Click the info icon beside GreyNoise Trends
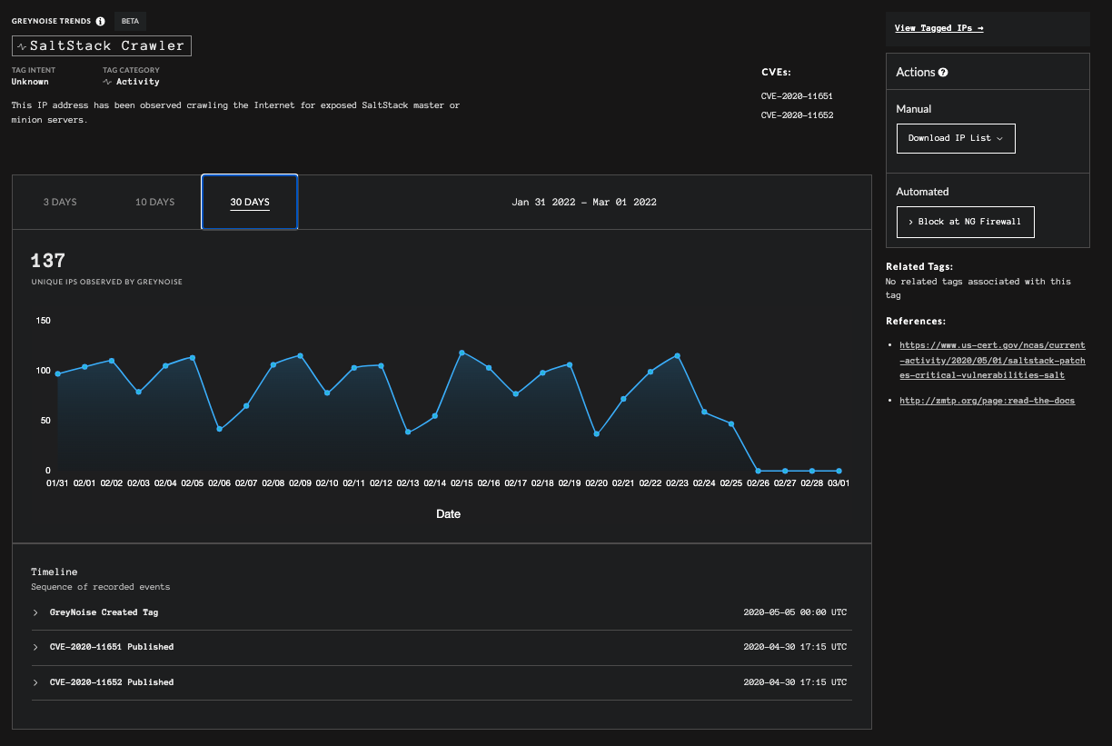The width and height of the screenshot is (1112, 746). [x=100, y=21]
